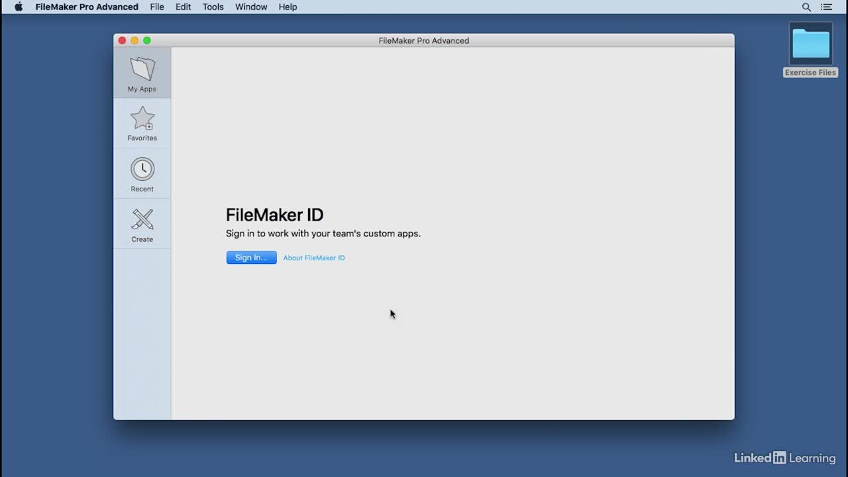Screen dimensions: 848x477
Task: Click 'Sign in to work with your team's custom apps' text
Action: [323, 234]
